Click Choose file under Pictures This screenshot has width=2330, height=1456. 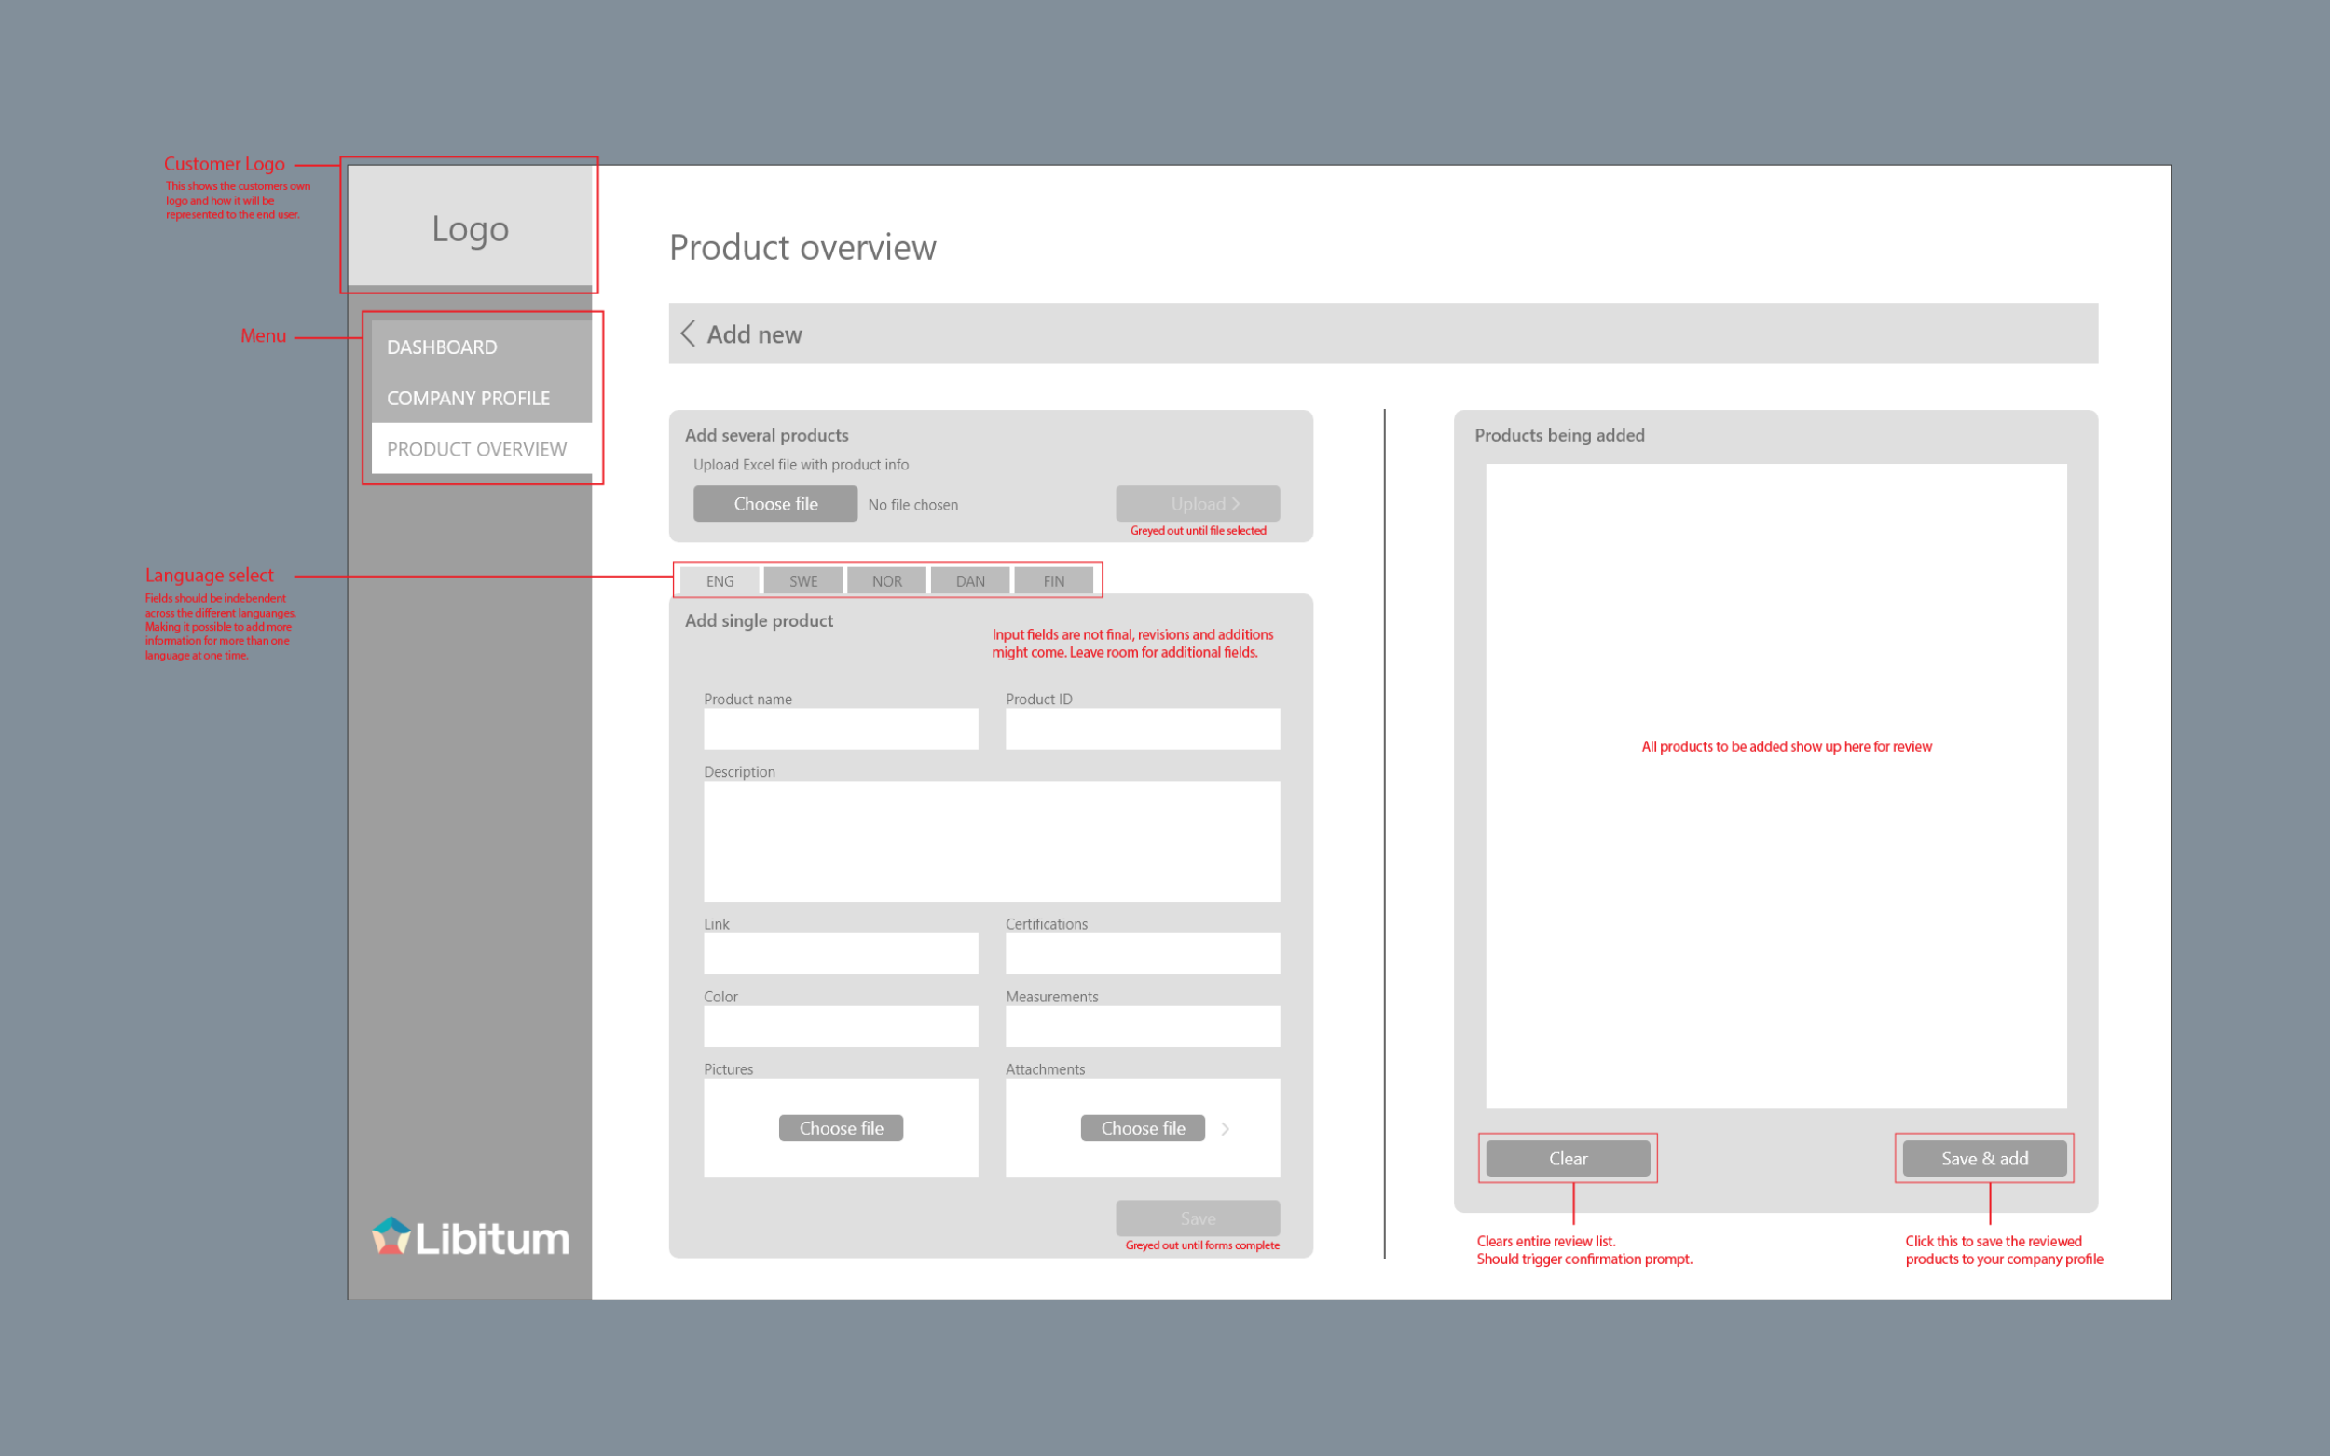pos(840,1127)
